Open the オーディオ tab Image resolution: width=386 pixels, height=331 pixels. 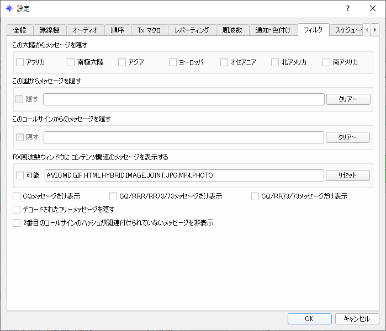(x=85, y=30)
